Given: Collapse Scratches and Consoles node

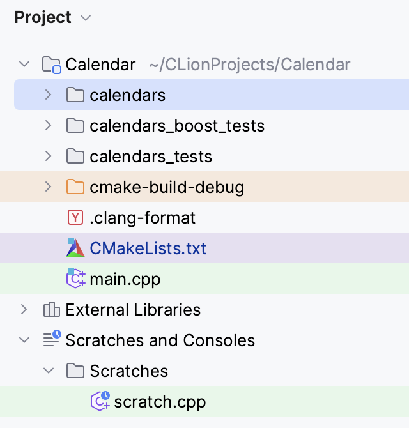Looking at the screenshot, I should tap(24, 340).
